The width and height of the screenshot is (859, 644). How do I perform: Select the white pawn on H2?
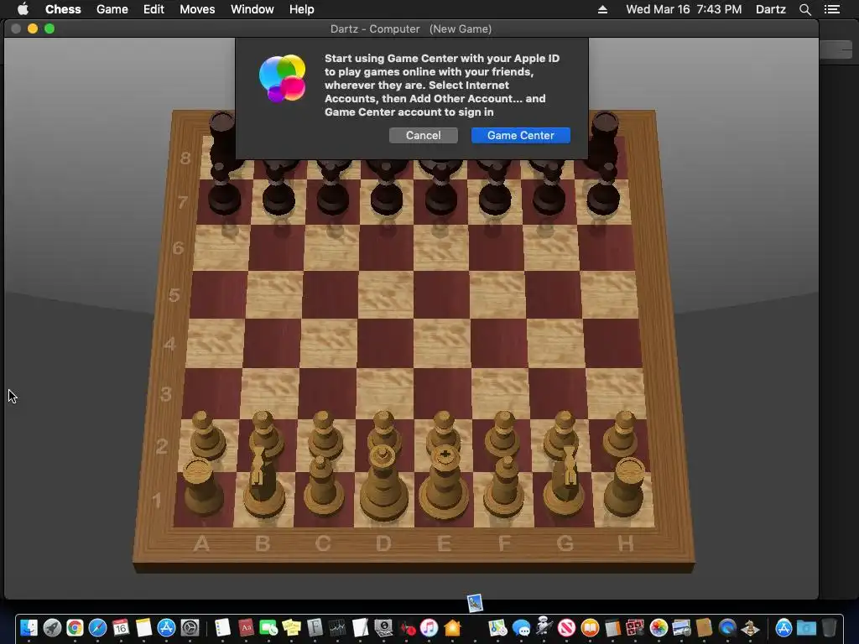[622, 434]
